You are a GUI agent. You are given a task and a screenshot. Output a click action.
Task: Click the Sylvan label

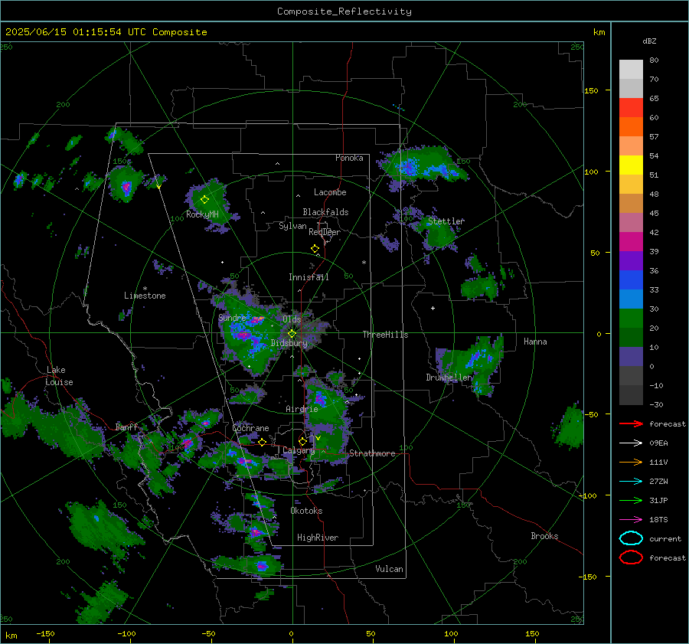[292, 226]
